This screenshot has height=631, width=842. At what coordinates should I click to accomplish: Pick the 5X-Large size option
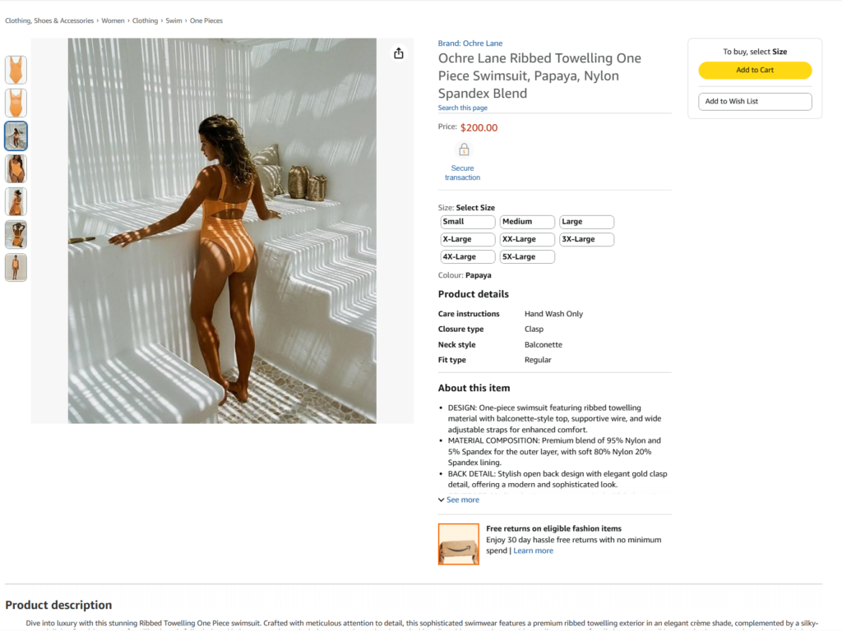527,257
